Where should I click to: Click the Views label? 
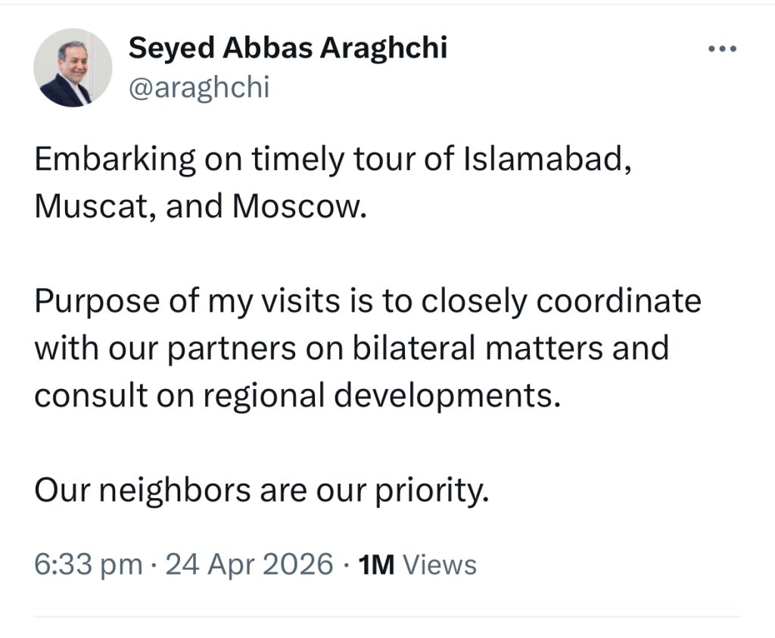click(x=440, y=564)
